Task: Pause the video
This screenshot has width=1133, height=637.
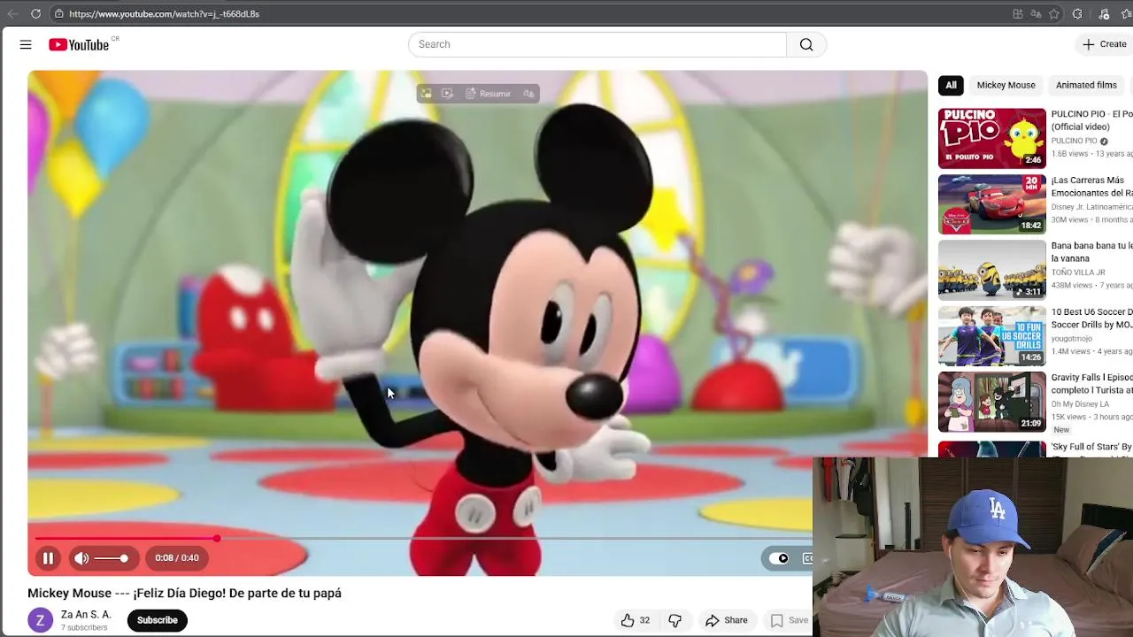Action: (48, 558)
